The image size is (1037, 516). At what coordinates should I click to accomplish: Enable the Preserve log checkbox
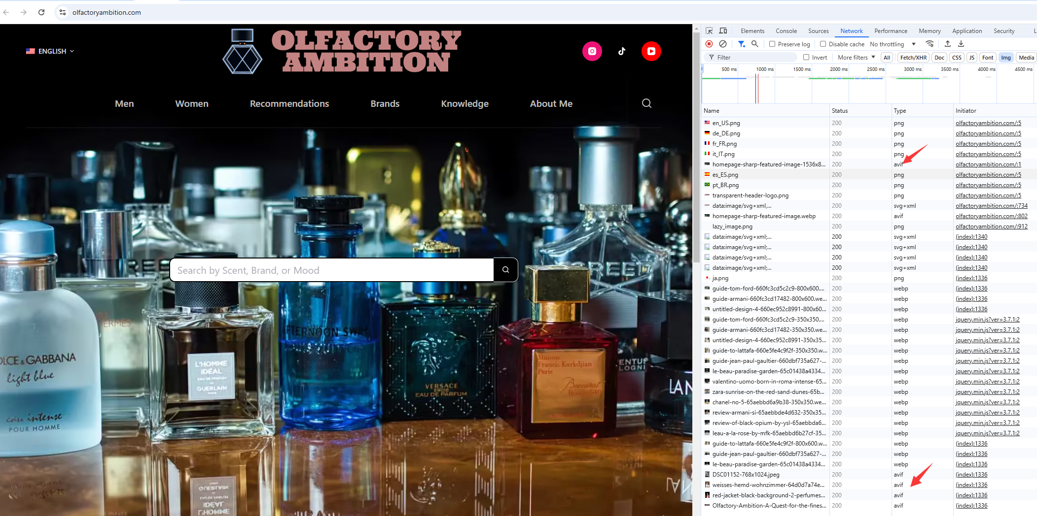772,44
